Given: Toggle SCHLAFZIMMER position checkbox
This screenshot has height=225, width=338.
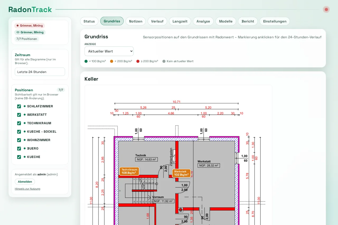Looking at the screenshot, I should click(19, 106).
